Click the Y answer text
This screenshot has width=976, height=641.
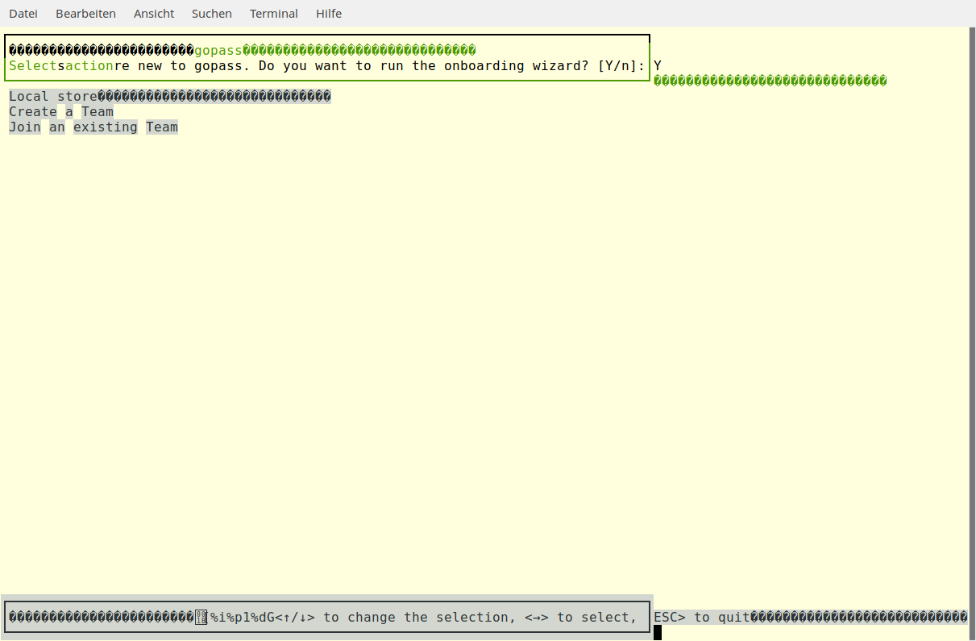pos(657,65)
